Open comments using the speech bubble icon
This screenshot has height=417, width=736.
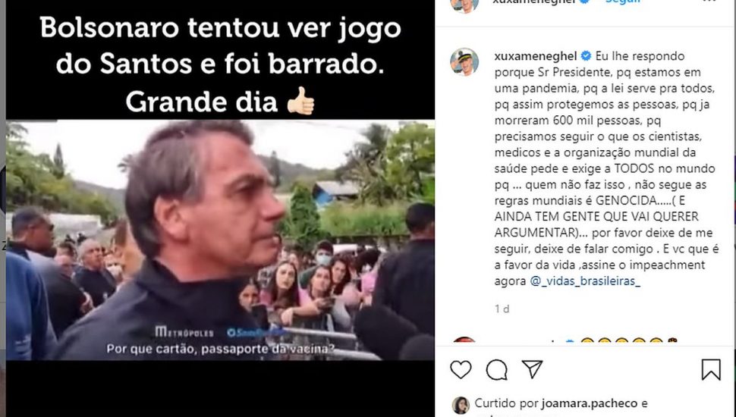point(496,370)
